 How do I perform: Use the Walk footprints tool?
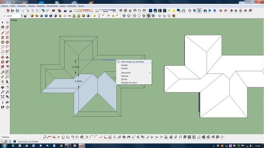coord(2,107)
